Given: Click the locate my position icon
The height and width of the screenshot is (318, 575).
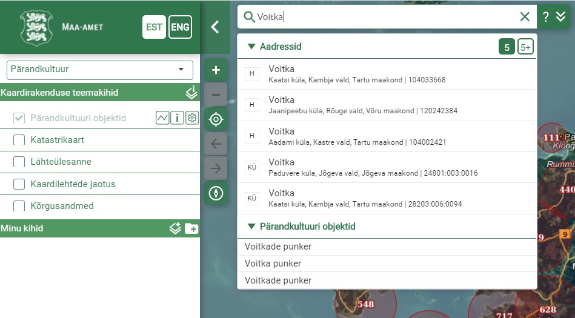Looking at the screenshot, I should 216,119.
